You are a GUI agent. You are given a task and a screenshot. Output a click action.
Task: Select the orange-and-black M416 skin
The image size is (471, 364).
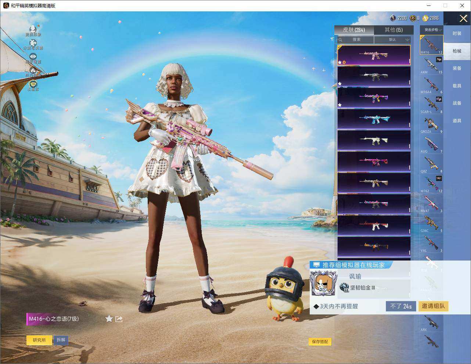(374, 247)
